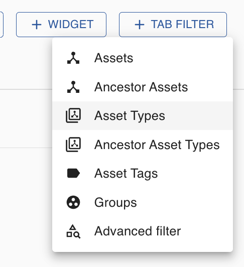Click the Groups circle icon

coord(73,202)
